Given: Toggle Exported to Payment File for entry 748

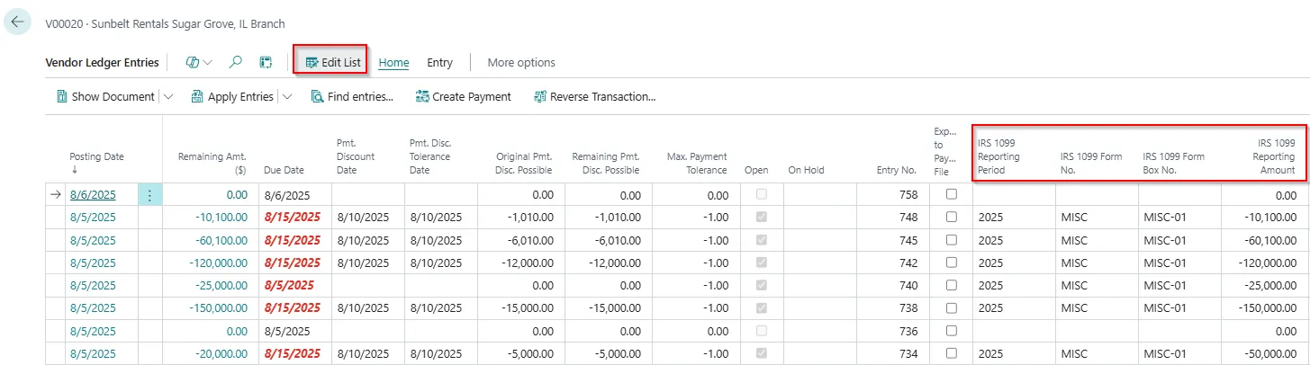Looking at the screenshot, I should pyautogui.click(x=952, y=217).
